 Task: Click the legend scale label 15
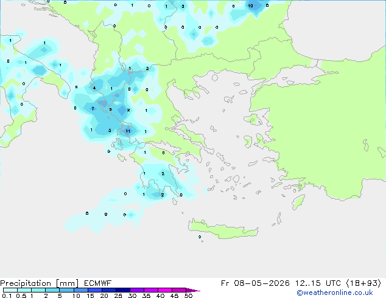pyautogui.click(x=90, y=296)
